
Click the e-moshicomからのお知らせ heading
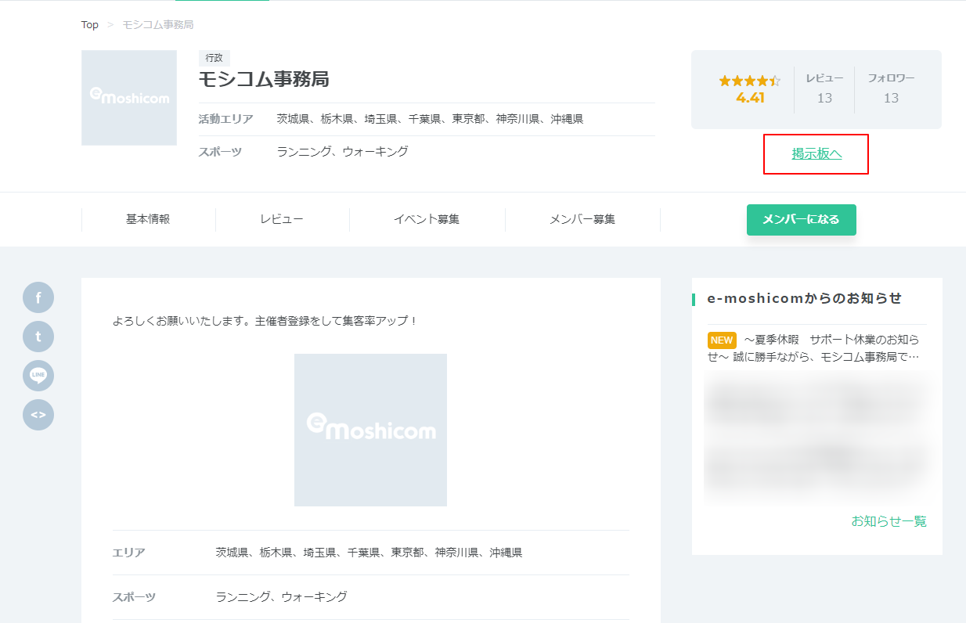pyautogui.click(x=805, y=298)
